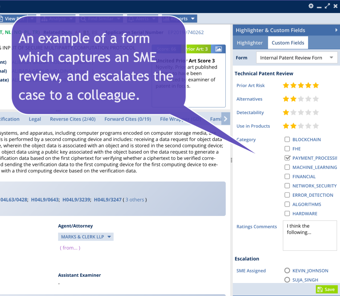Click the Technical Patent Review heading
Screen dimensions: 340x296
click(264, 74)
